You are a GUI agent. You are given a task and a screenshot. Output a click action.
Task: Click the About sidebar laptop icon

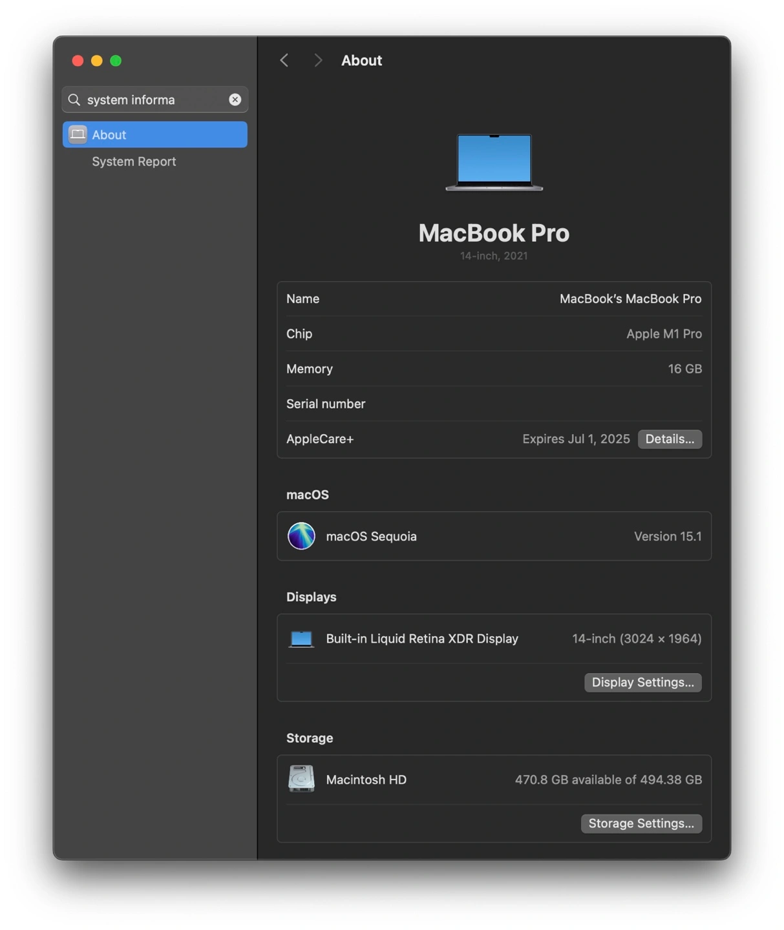78,134
